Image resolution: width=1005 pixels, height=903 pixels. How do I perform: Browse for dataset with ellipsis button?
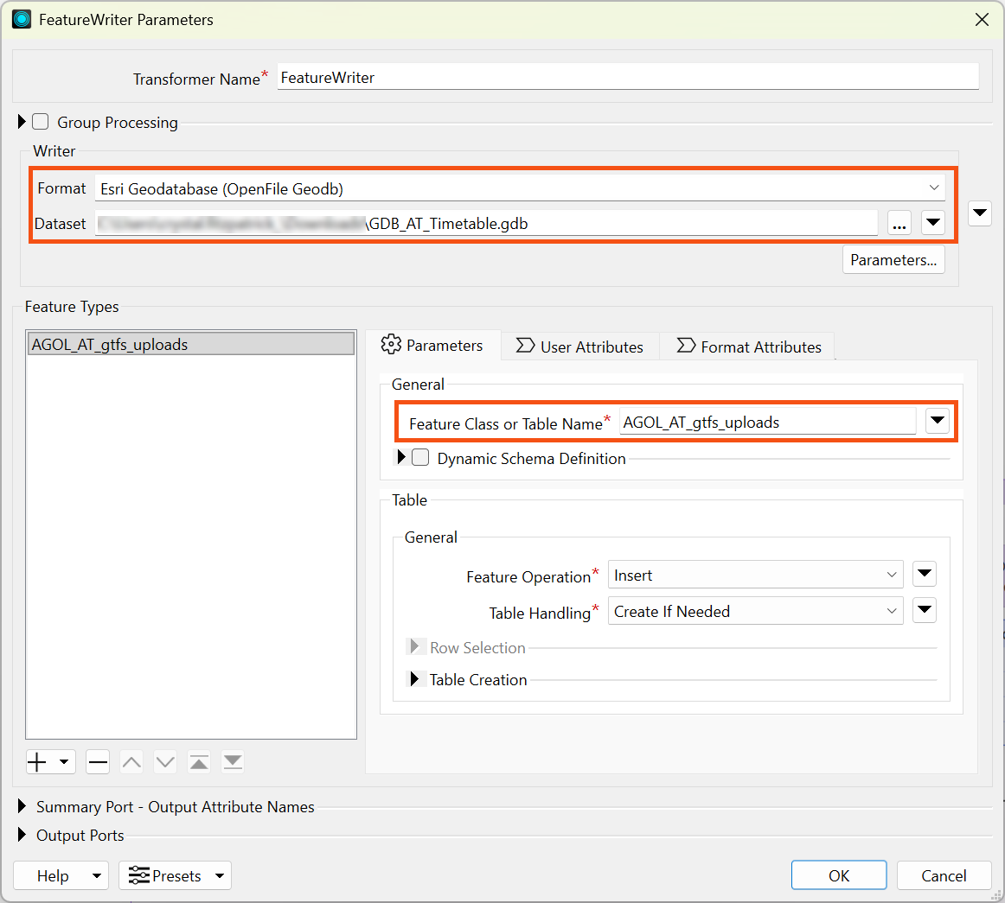[899, 224]
